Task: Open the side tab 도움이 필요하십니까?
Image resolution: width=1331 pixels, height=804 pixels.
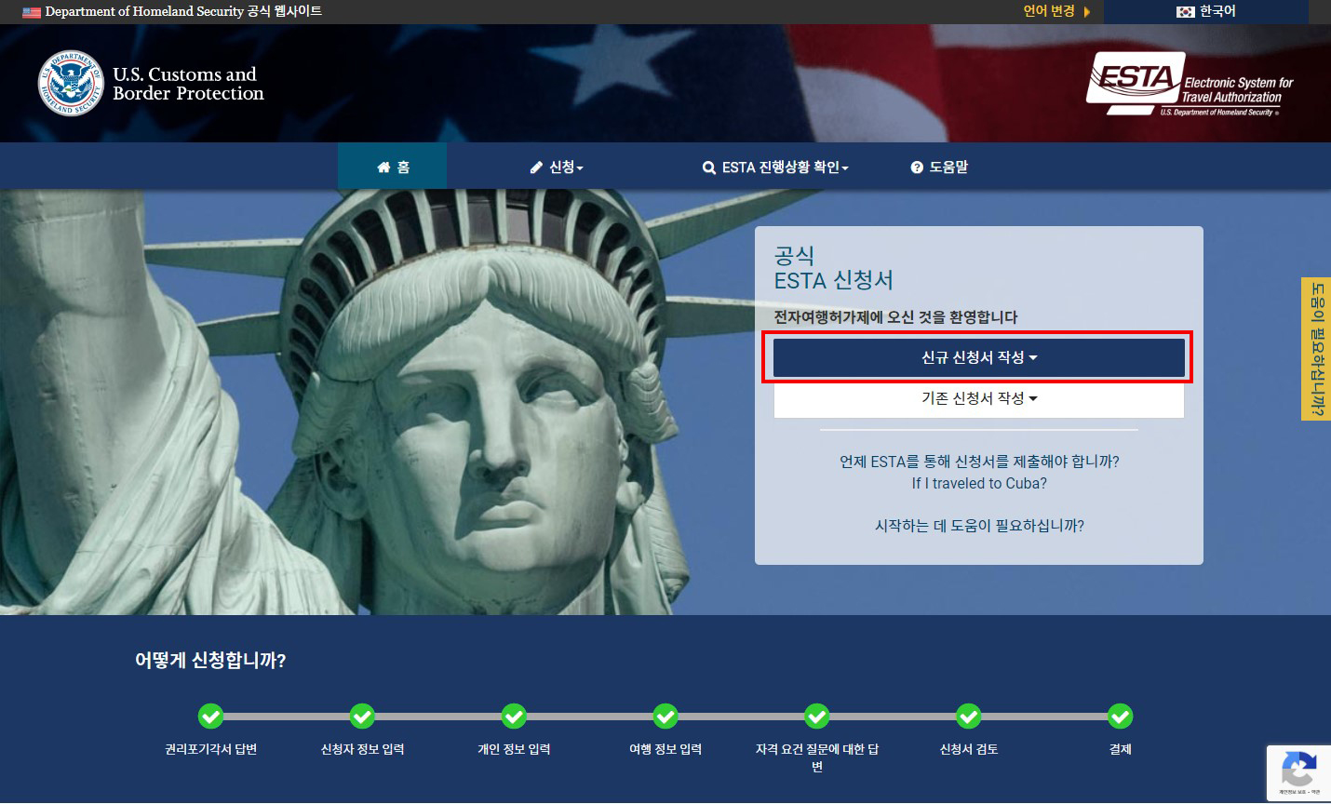Action: click(x=1316, y=349)
